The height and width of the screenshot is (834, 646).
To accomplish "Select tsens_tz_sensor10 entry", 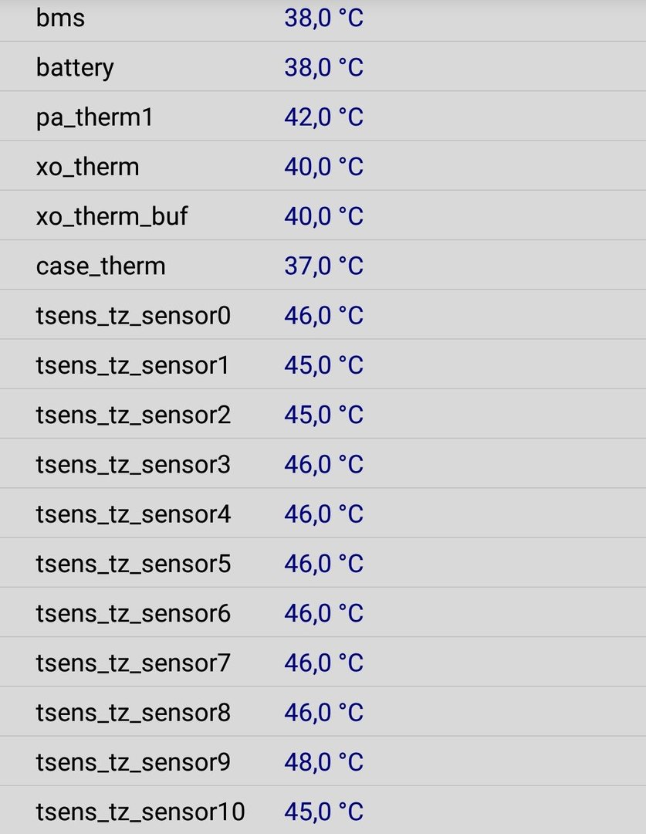I will point(323,811).
